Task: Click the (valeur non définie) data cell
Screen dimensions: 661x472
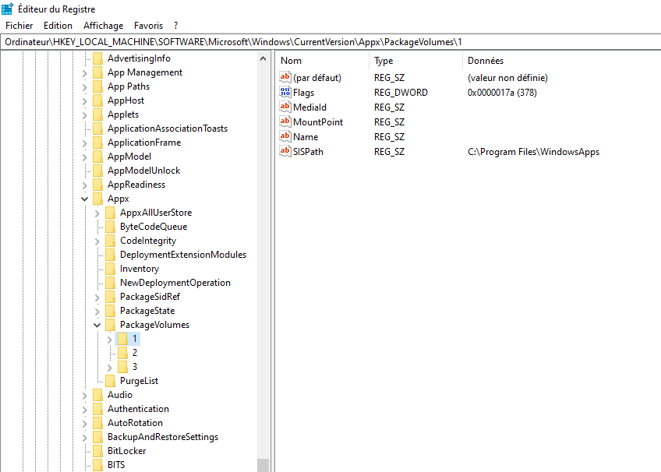Action: pos(507,77)
